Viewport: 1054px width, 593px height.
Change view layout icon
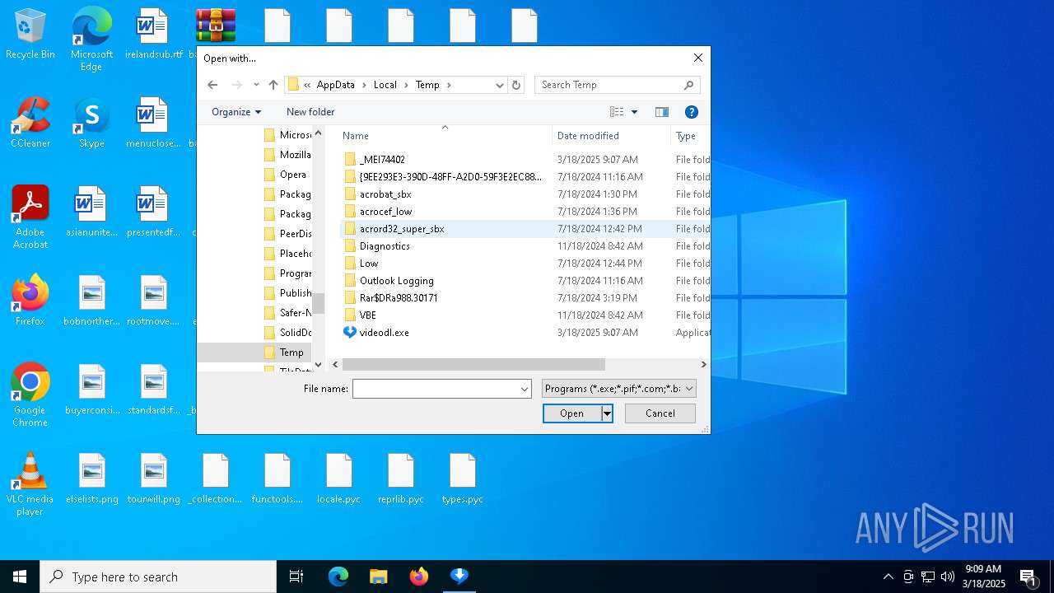[617, 112]
